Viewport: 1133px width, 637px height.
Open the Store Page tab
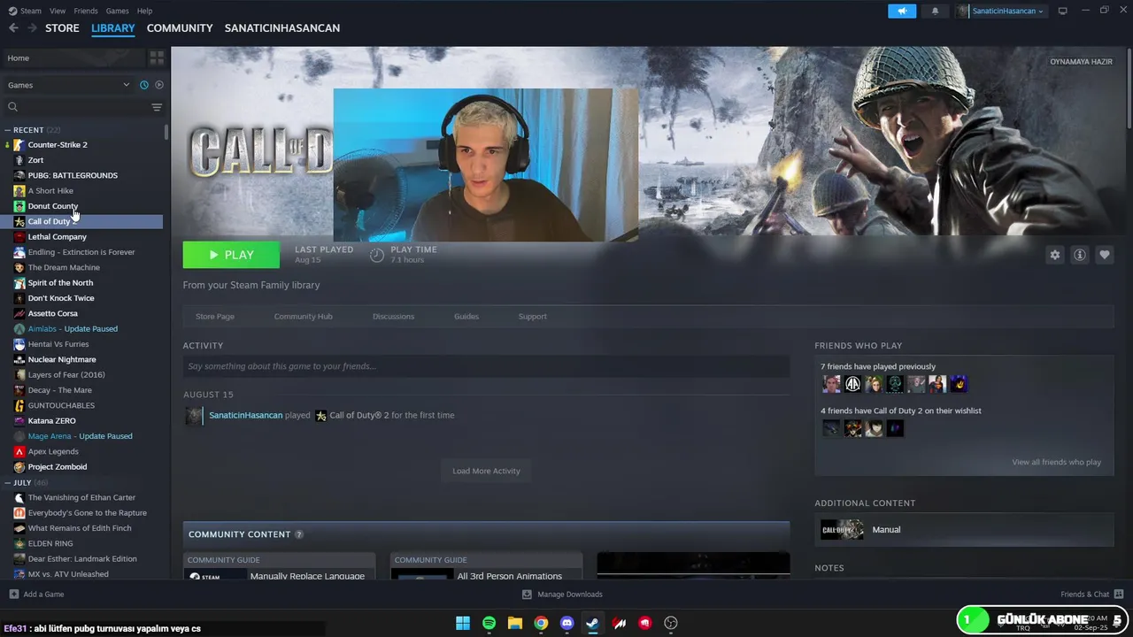(215, 317)
